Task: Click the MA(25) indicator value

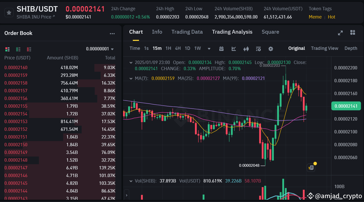Action: coord(209,78)
